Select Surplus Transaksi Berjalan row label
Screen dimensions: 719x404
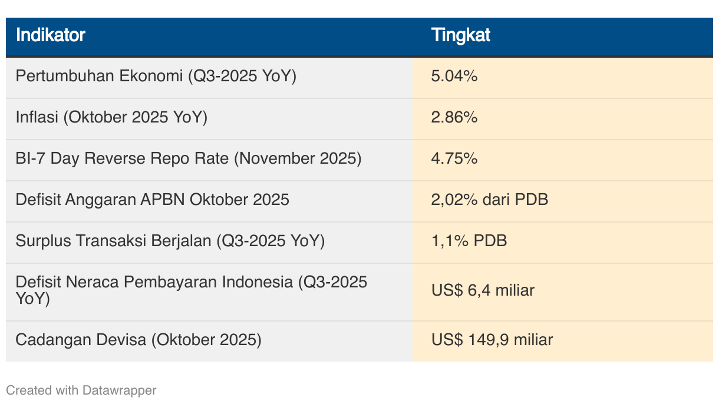[x=170, y=241]
